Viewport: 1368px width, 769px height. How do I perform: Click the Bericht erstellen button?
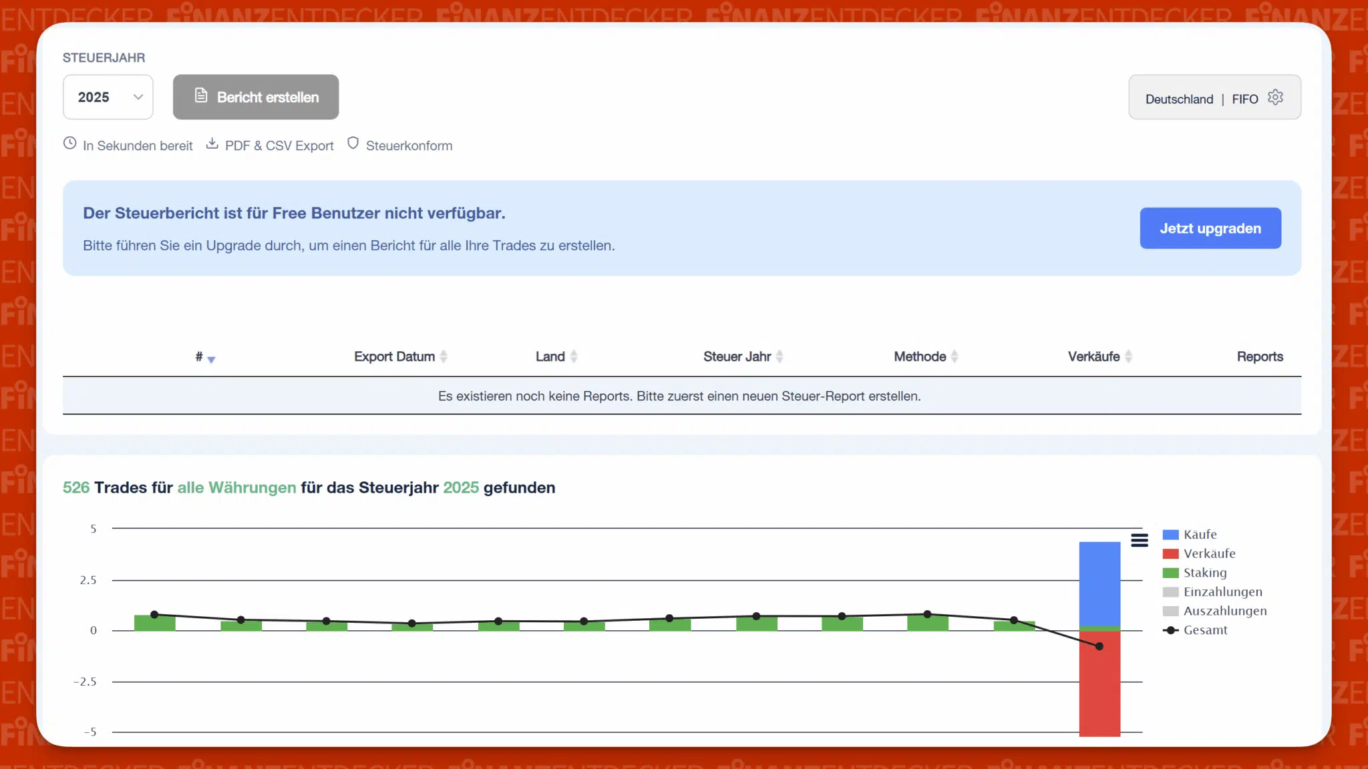point(256,97)
